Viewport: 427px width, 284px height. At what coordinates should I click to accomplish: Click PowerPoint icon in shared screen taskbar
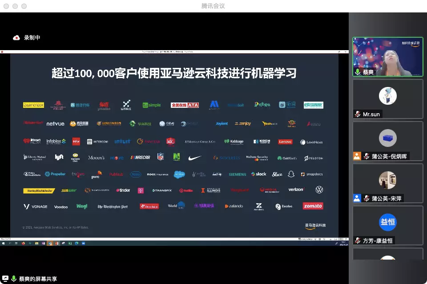point(56,243)
